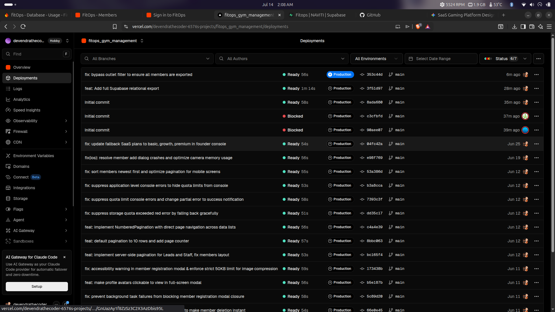Open commit hash e98f769 link

[x=375, y=158]
